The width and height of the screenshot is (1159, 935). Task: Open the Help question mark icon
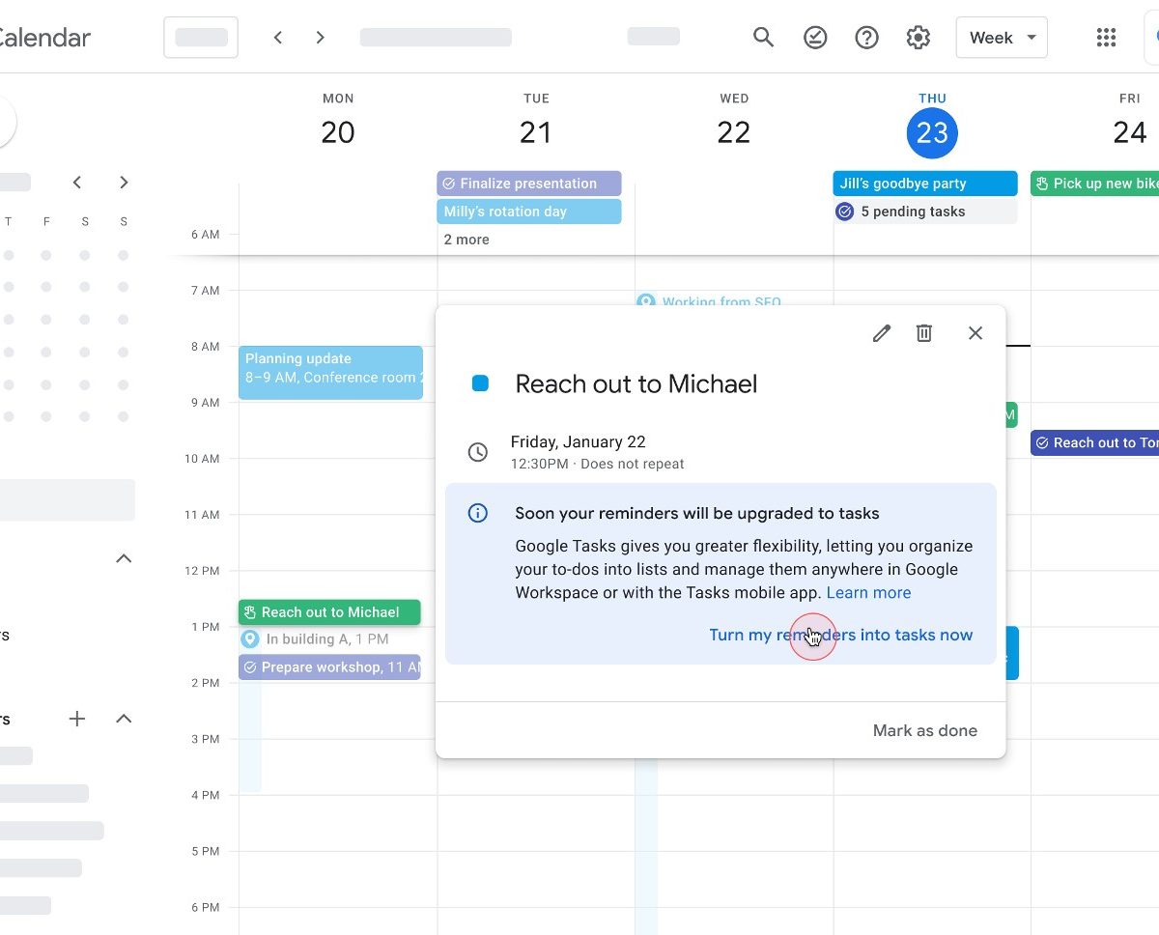pos(866,38)
